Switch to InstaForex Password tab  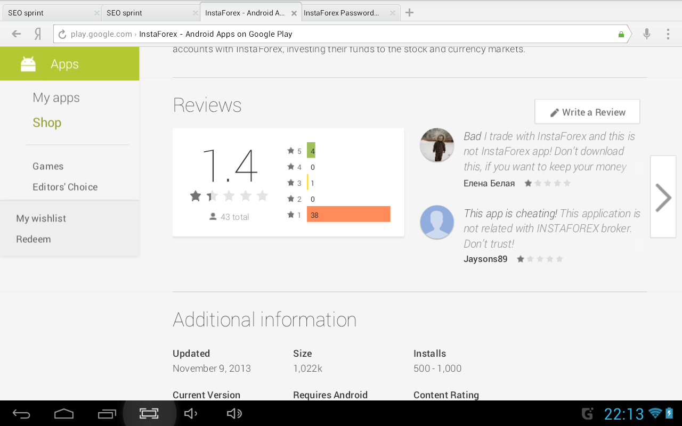pos(350,13)
